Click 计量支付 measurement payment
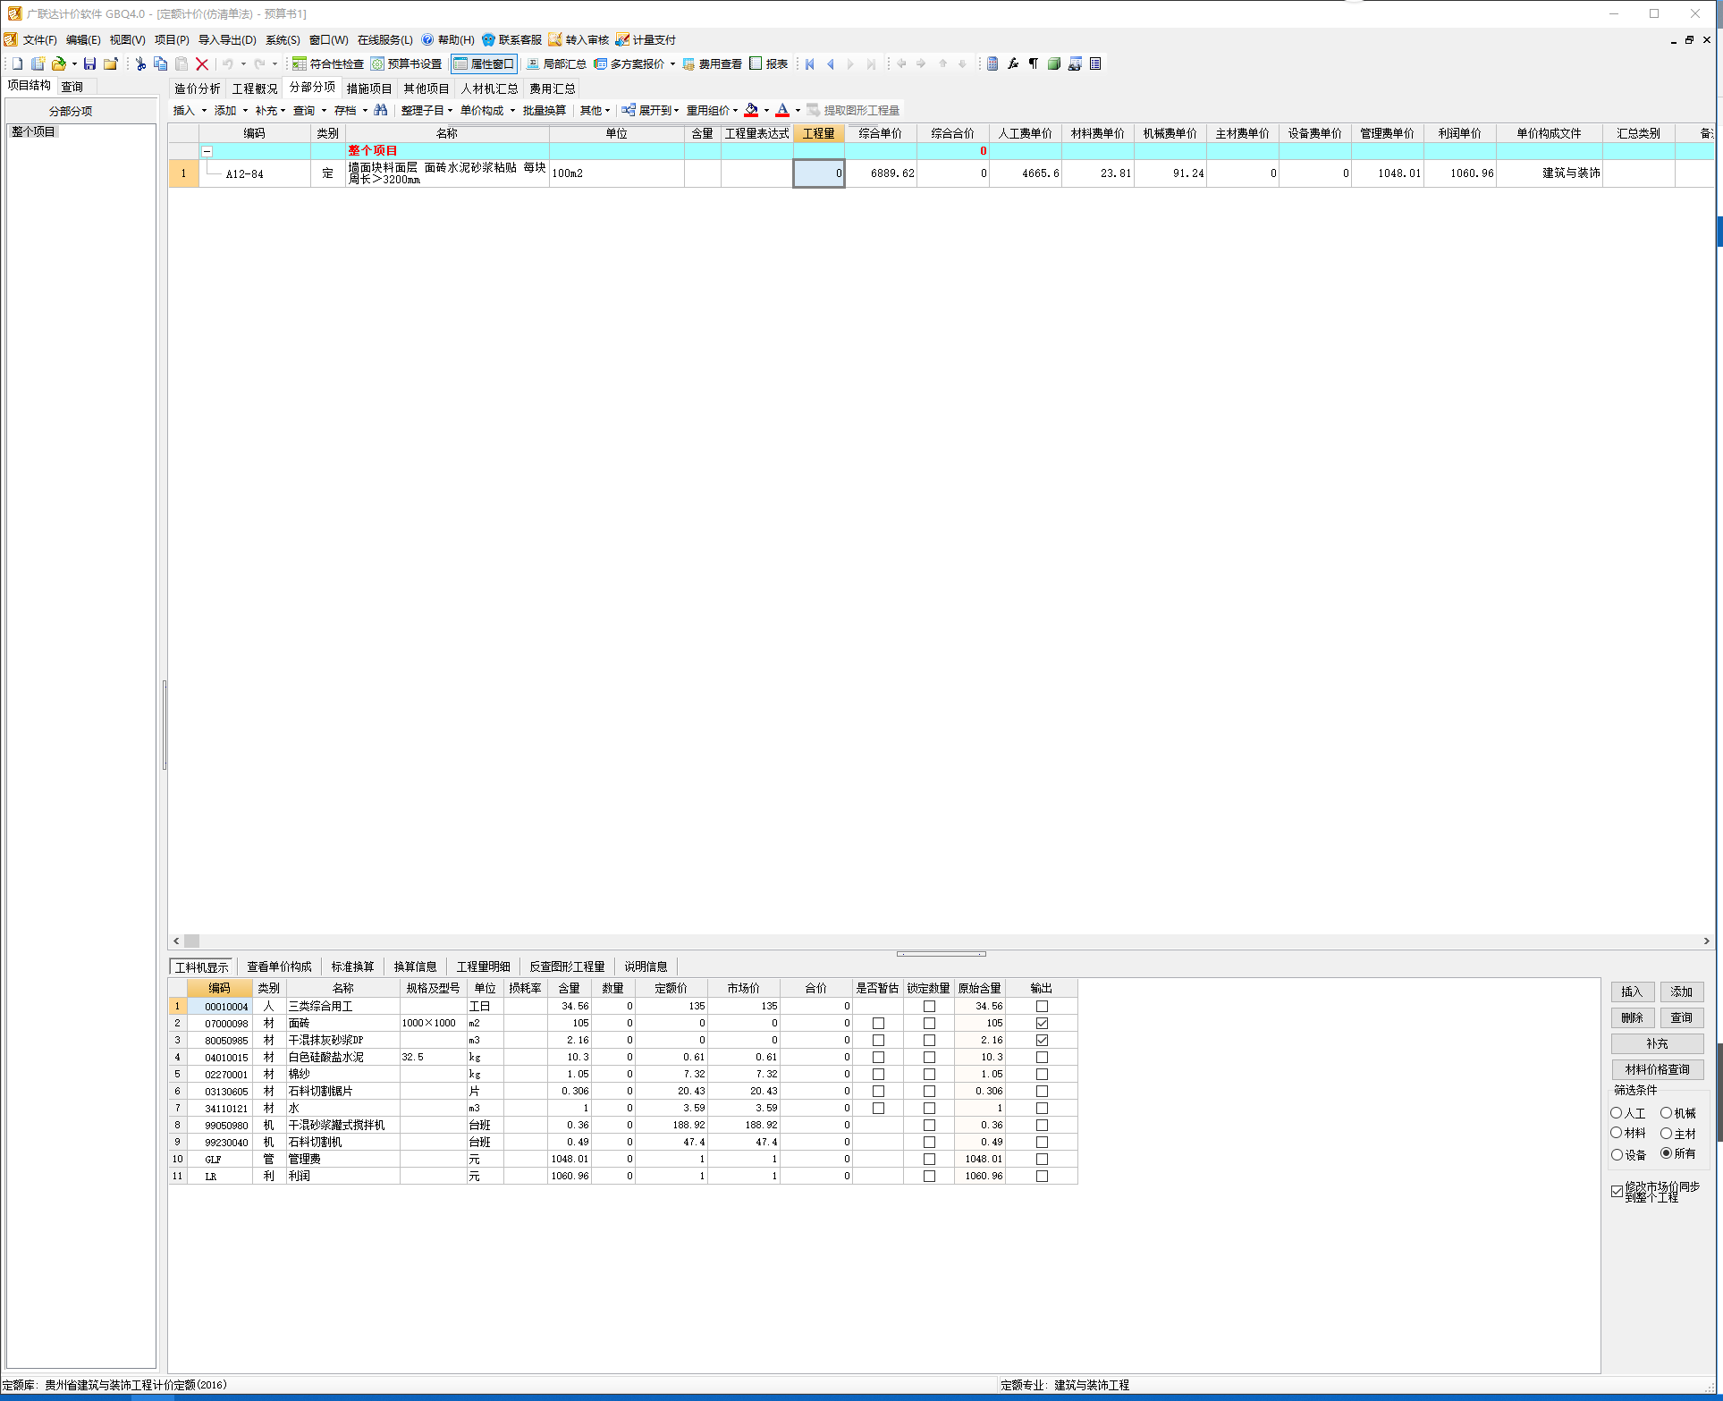Screen dimensions: 1723x1401 pos(646,39)
